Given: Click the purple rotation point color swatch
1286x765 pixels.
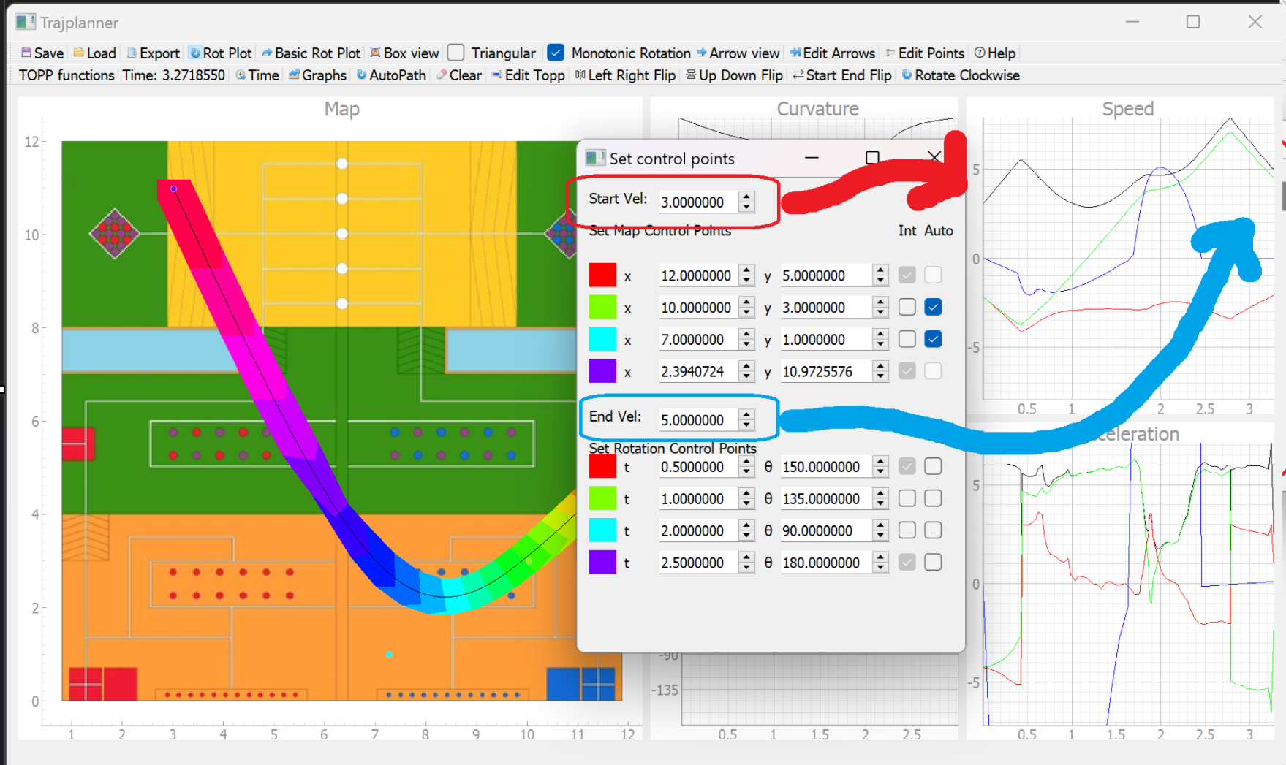Looking at the screenshot, I should point(601,562).
